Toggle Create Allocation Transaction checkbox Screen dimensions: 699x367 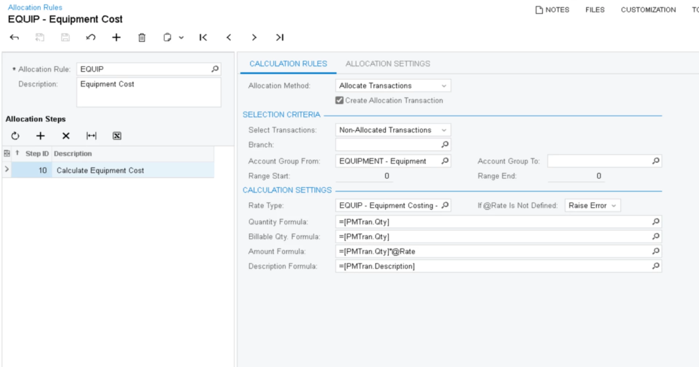click(x=339, y=100)
